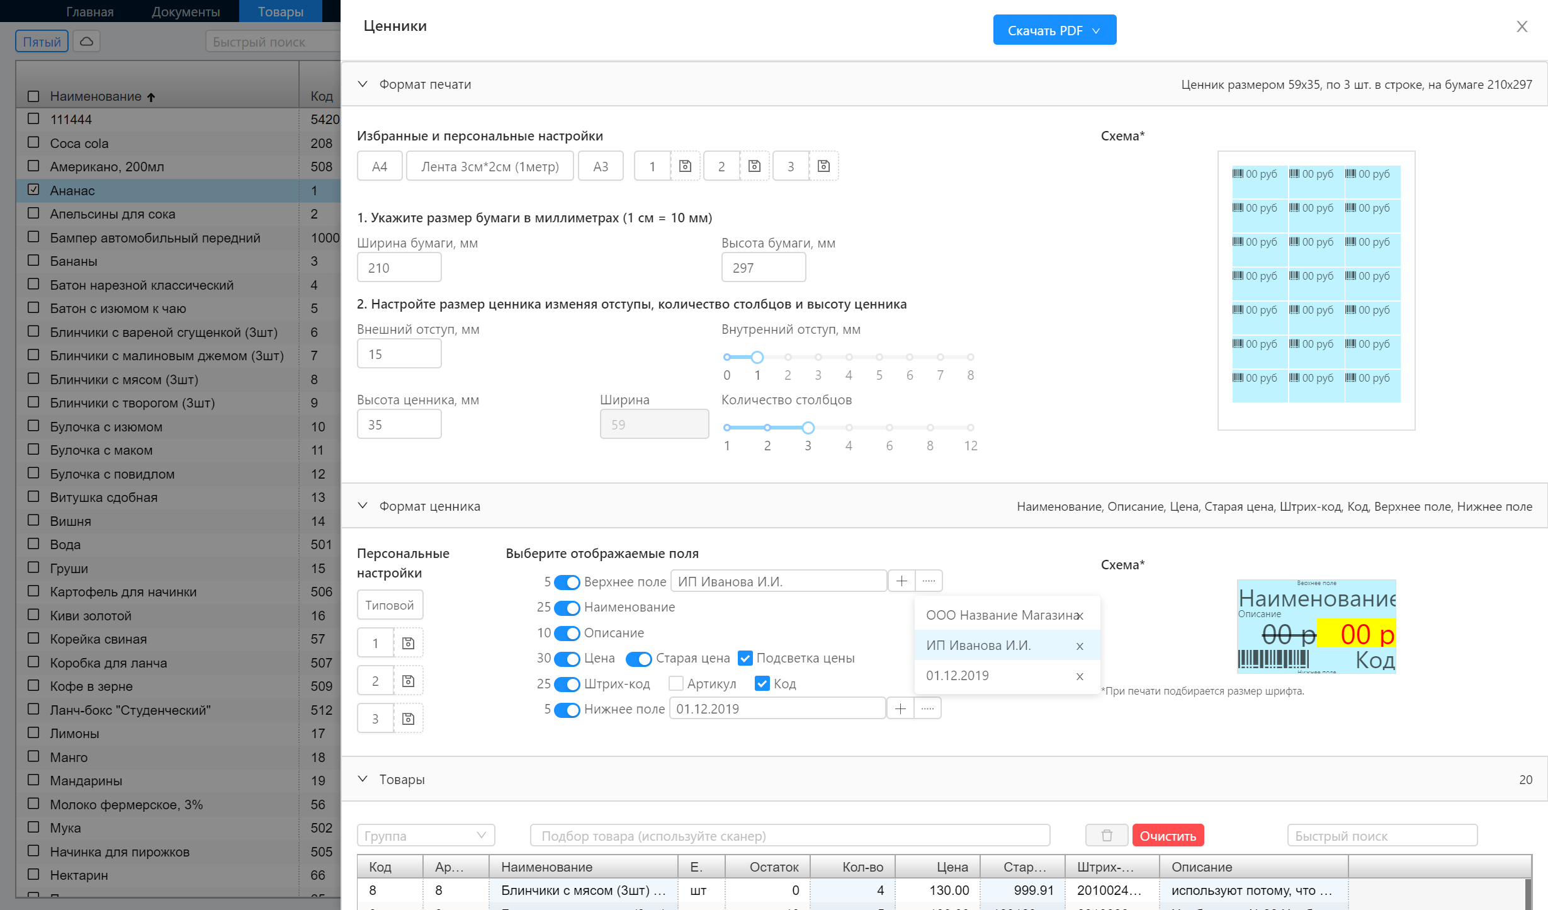Viewport: 1548px width, 910px height.
Task: Save print format to favorite slot 1
Action: (x=685, y=166)
